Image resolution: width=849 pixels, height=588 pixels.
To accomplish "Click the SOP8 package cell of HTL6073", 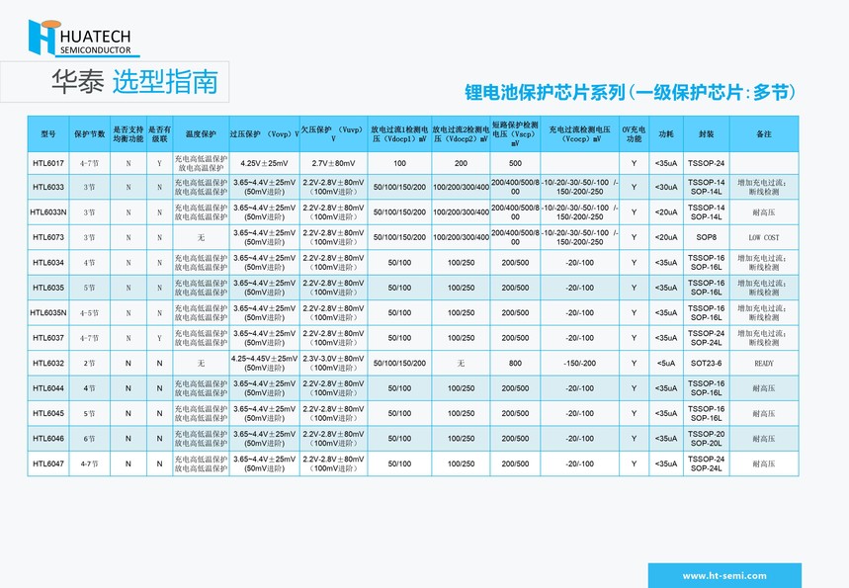I will click(706, 237).
